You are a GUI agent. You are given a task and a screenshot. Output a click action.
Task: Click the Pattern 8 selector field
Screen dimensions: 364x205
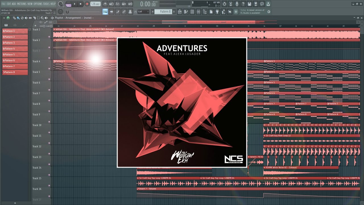click(163, 12)
